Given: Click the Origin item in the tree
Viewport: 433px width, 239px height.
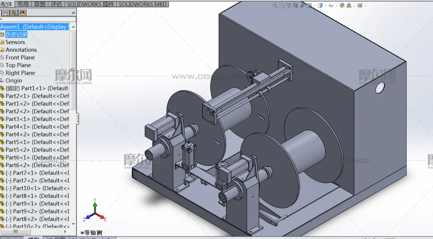Looking at the screenshot, I should click(14, 81).
